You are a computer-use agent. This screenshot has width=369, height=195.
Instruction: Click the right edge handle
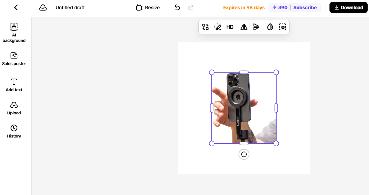[x=276, y=108]
